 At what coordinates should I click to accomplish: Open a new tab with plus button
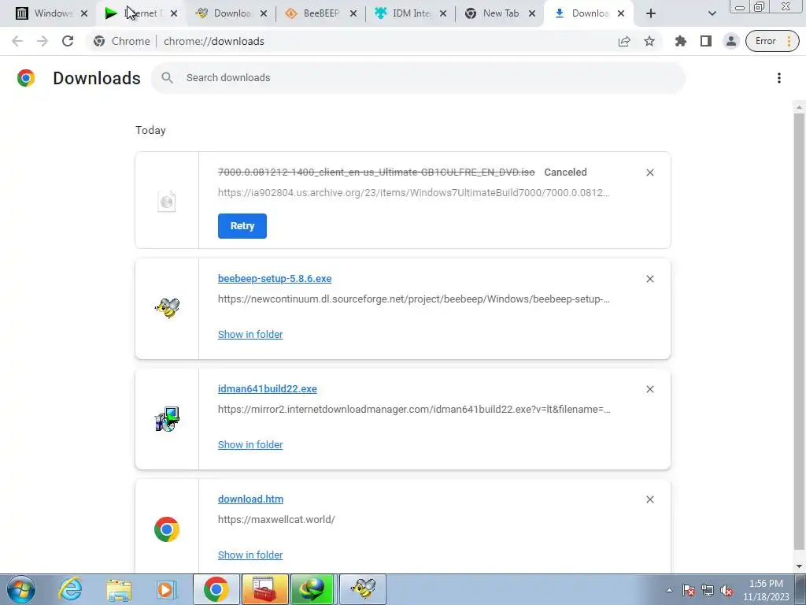(651, 13)
